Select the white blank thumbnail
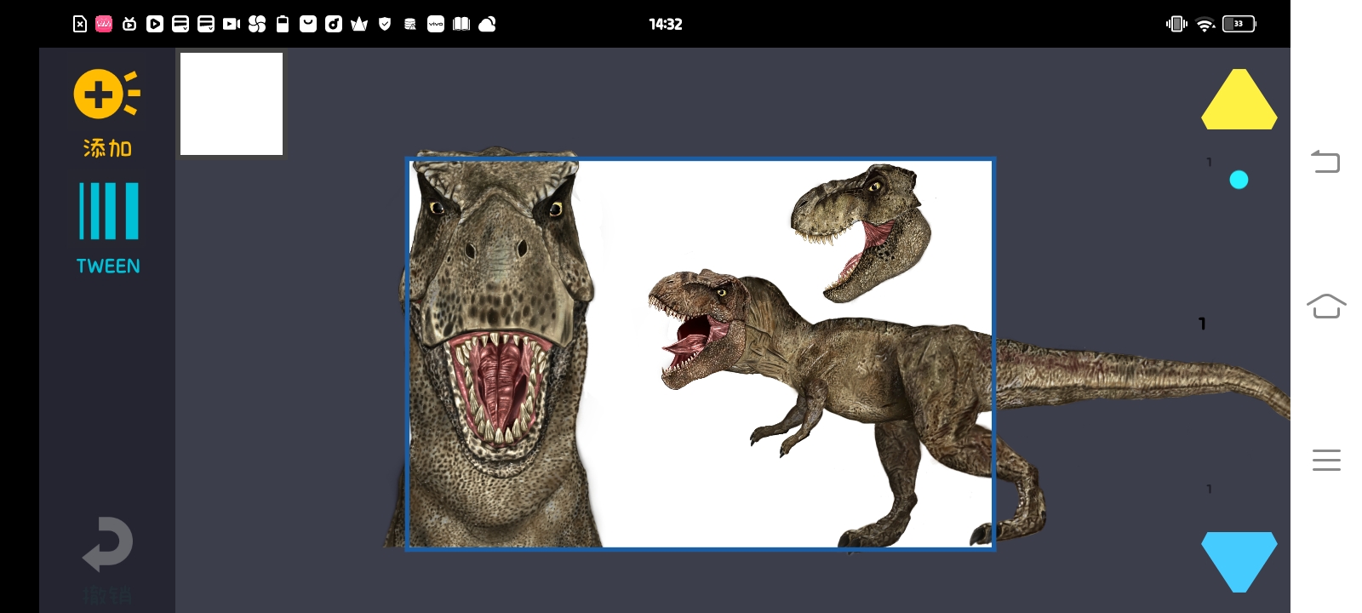 232,104
